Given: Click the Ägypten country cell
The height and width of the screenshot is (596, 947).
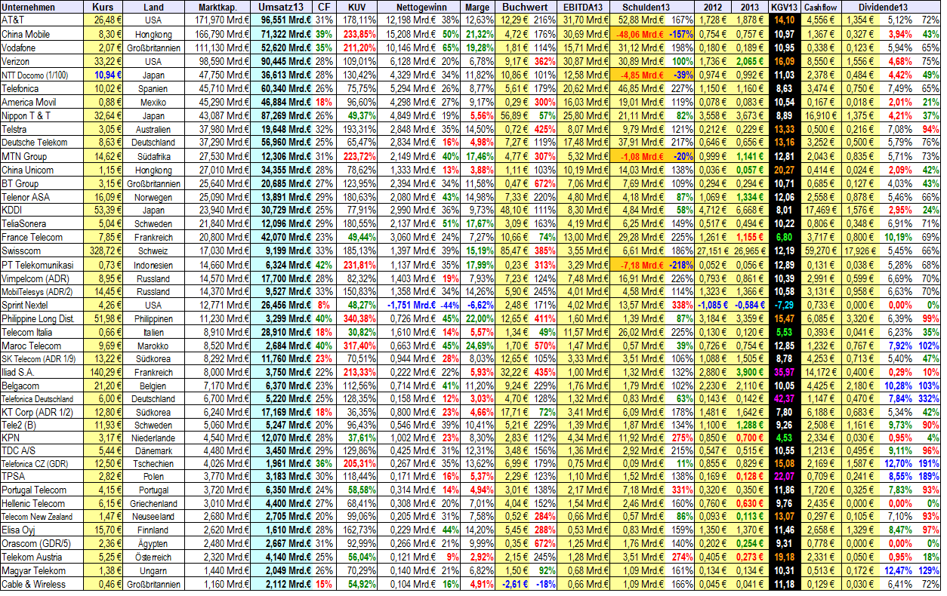Looking at the screenshot, I should [x=153, y=543].
